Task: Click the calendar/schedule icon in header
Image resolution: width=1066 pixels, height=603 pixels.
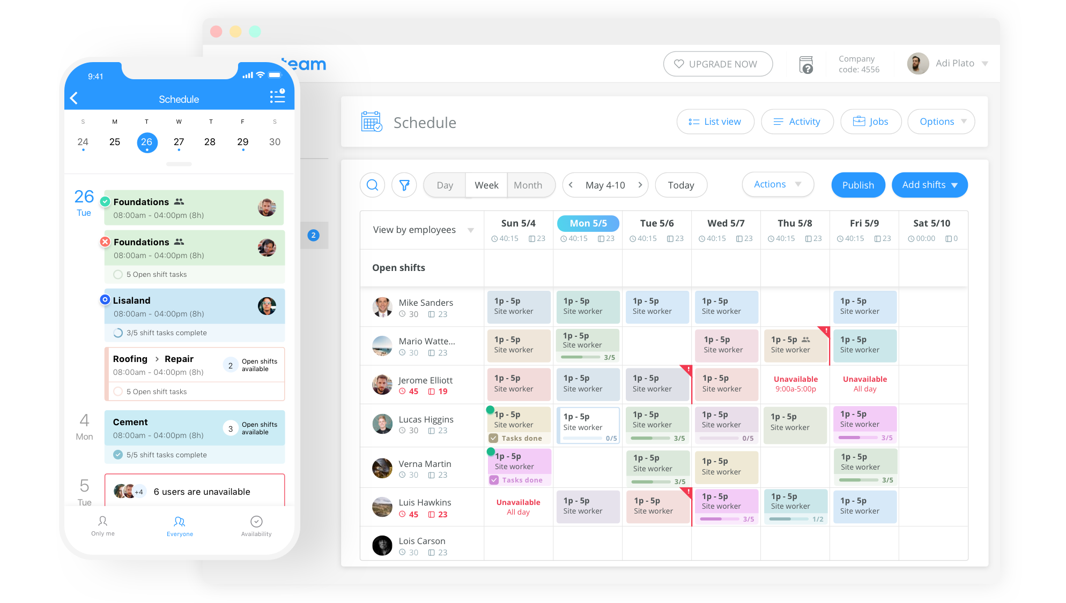Action: coord(370,122)
